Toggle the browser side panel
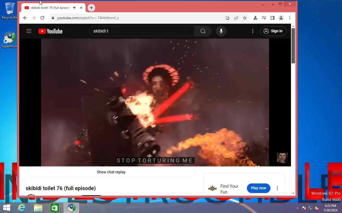Image resolution: width=342 pixels, height=213 pixels. [x=272, y=18]
